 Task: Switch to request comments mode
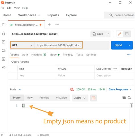point(127,34)
